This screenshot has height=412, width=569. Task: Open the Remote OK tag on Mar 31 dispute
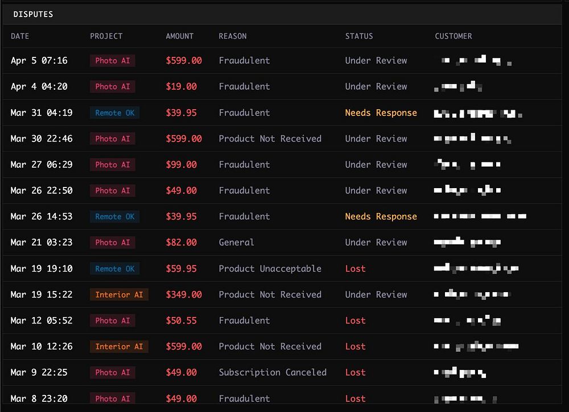click(115, 113)
